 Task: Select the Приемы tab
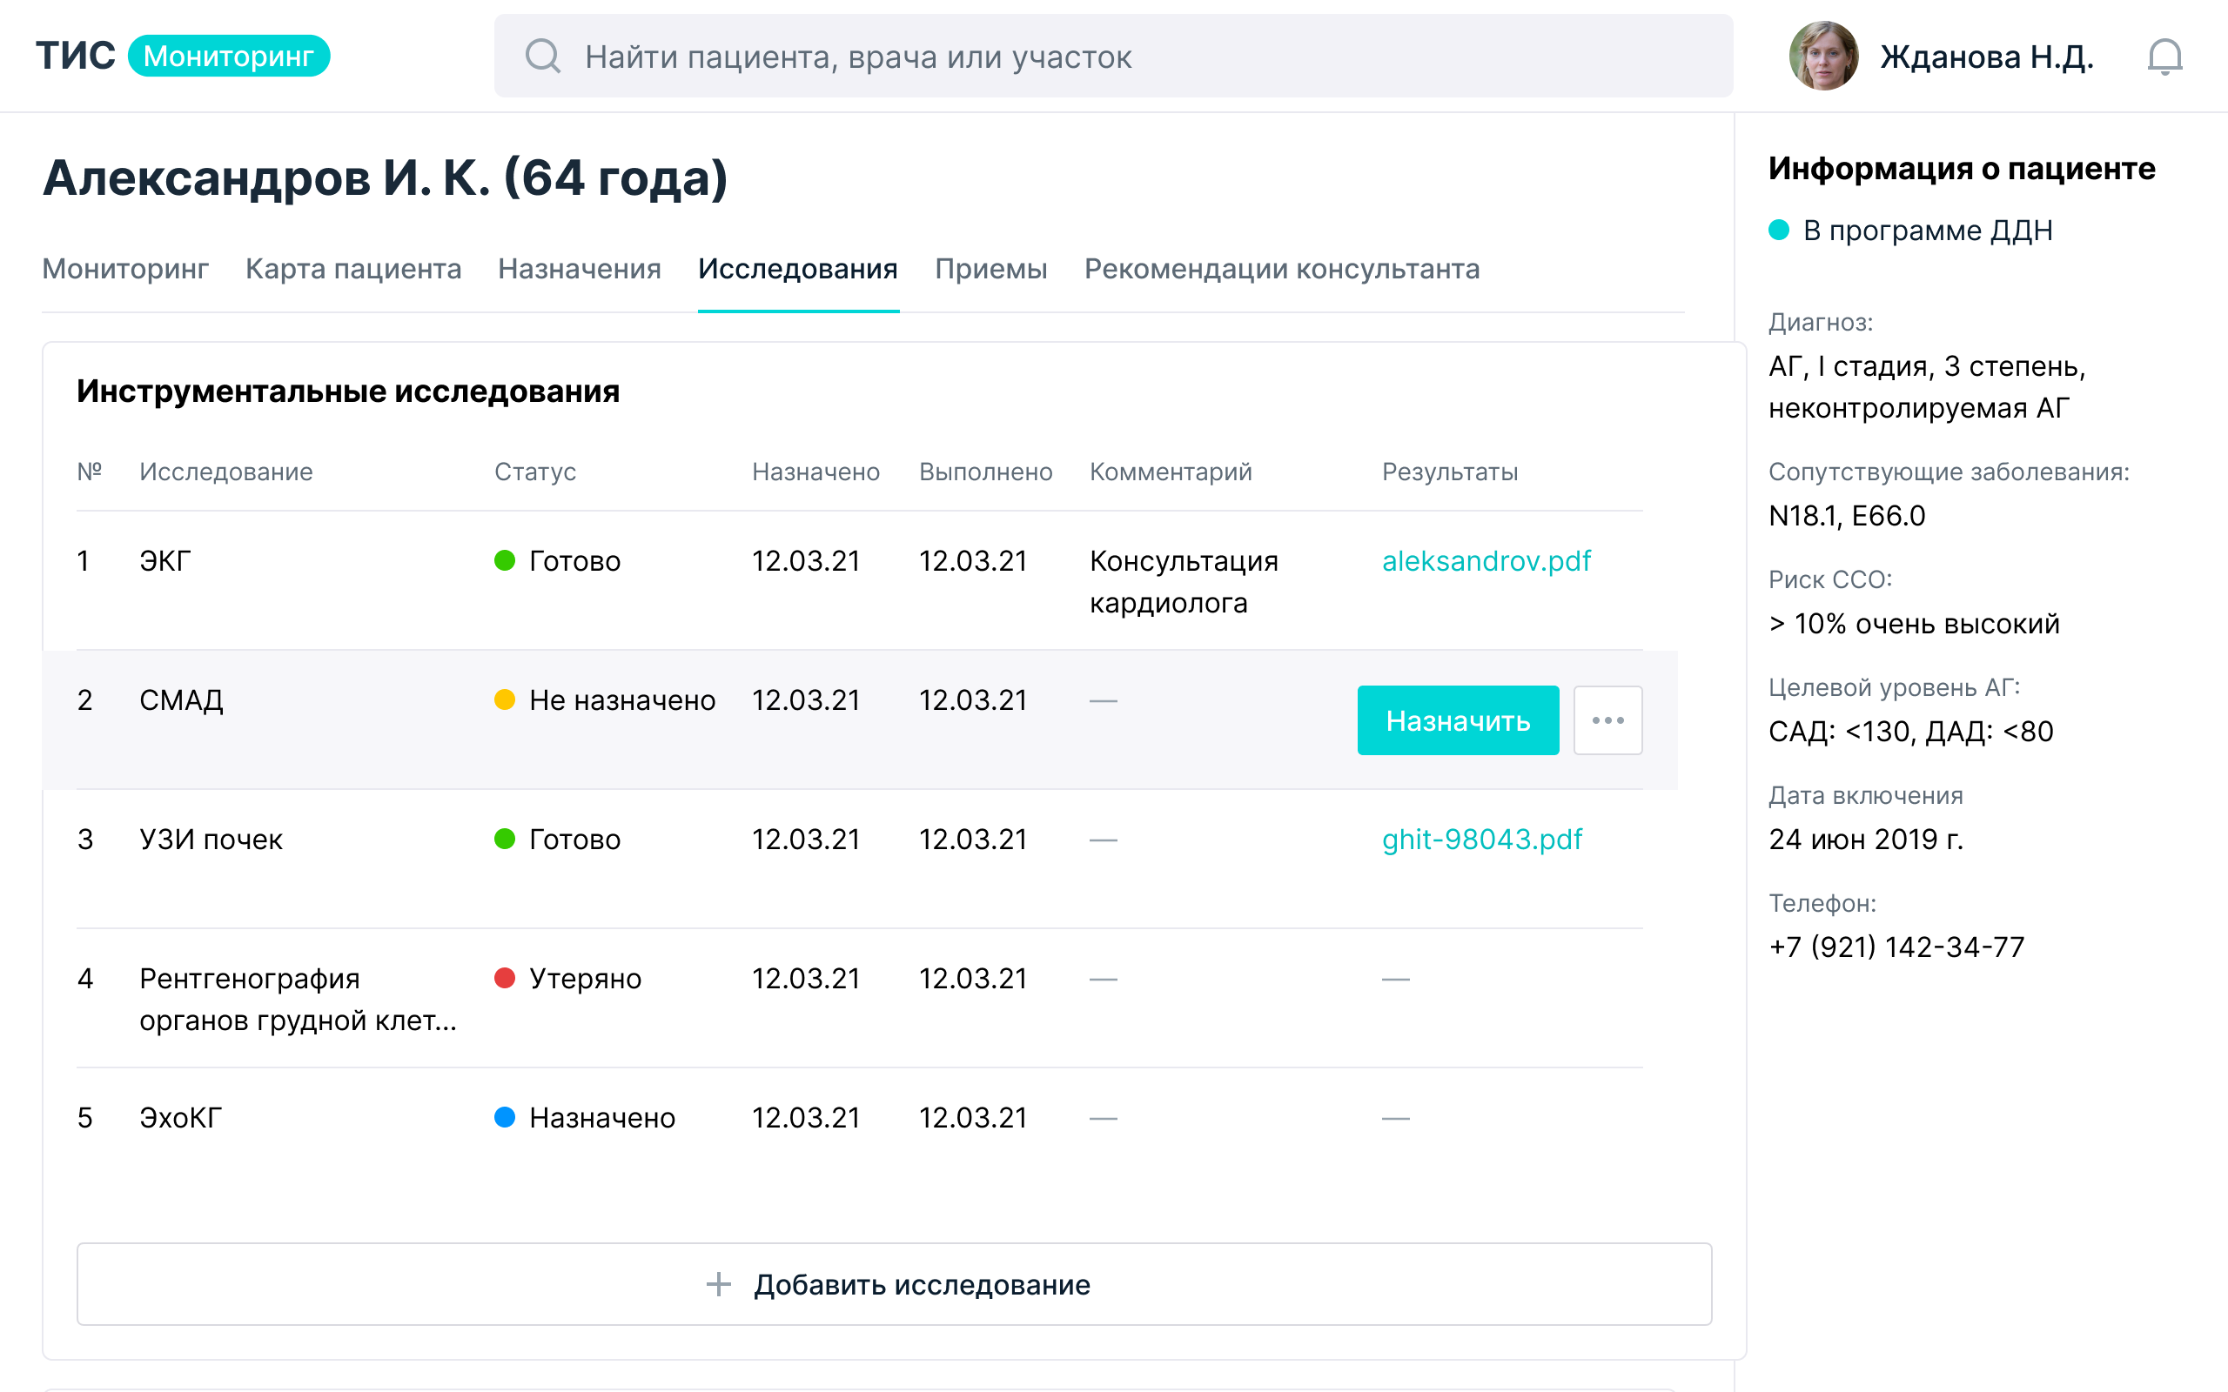[x=990, y=269]
